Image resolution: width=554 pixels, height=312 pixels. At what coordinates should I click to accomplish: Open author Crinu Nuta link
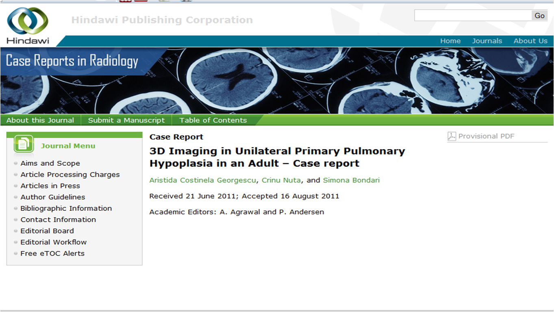(x=281, y=180)
